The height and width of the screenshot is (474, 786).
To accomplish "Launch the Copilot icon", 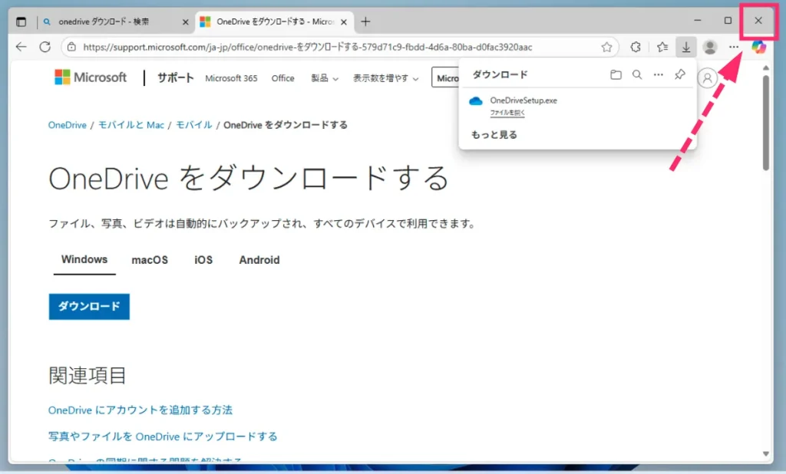I will coord(759,47).
